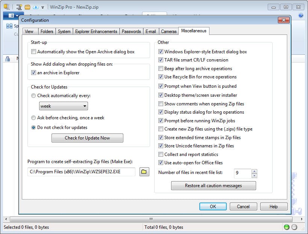Click the Help question mark icon top right

[x=300, y=15]
